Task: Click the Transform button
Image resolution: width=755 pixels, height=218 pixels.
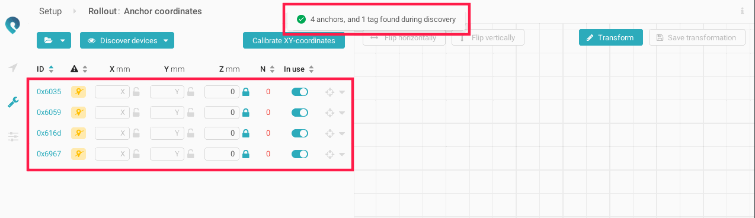Action: [611, 37]
